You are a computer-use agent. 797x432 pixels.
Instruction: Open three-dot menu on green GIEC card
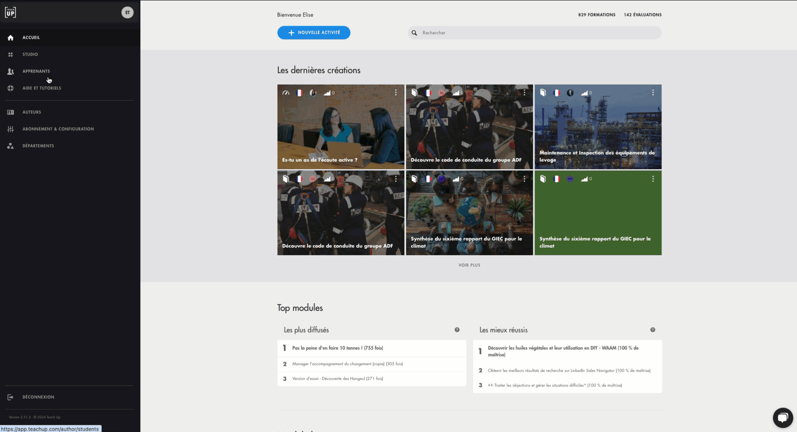[x=653, y=179]
